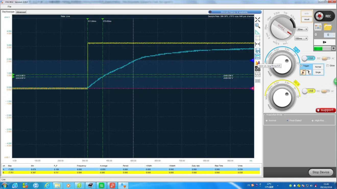This screenshot has height=189, width=337.
Task: Uncheck the Trigger checkbox
Action: 302,66
